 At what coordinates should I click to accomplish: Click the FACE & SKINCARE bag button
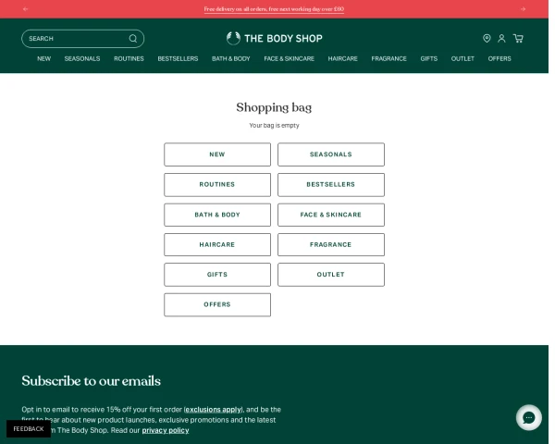coord(331,215)
